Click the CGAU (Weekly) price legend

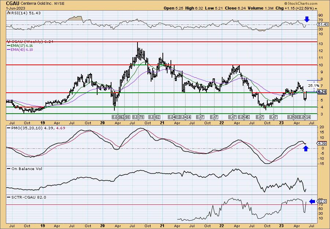click(x=29, y=41)
